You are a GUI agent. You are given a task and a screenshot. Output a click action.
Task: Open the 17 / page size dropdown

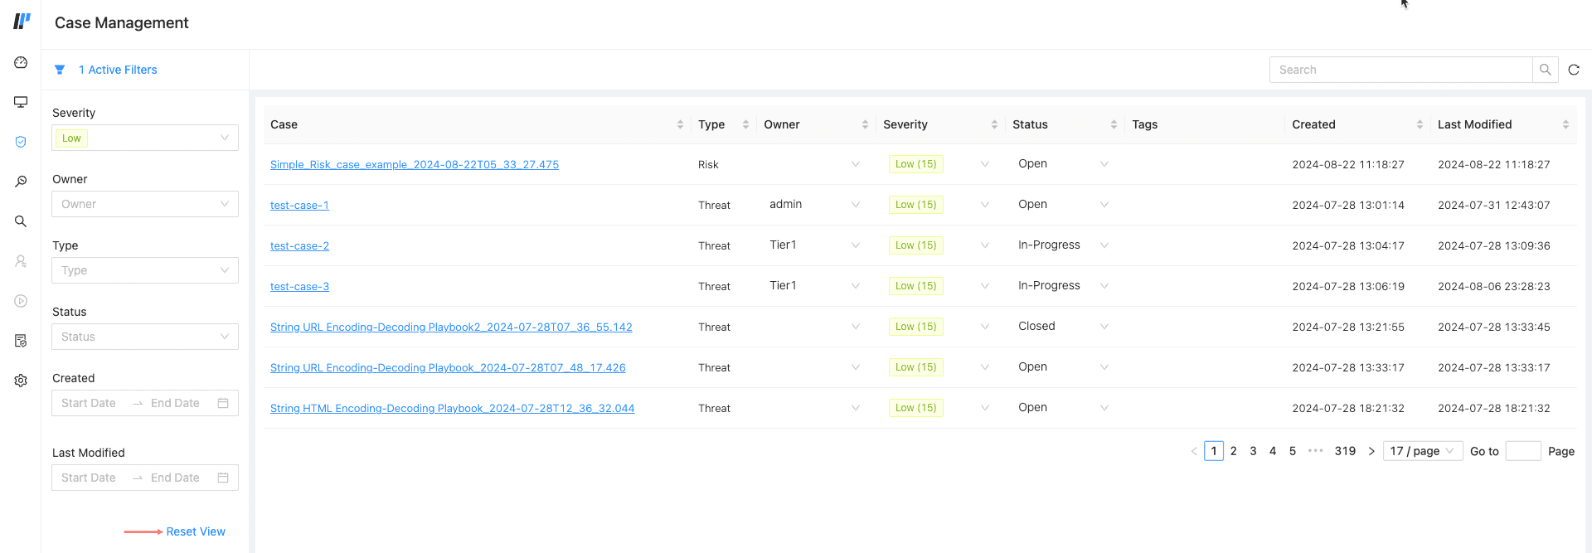point(1423,451)
